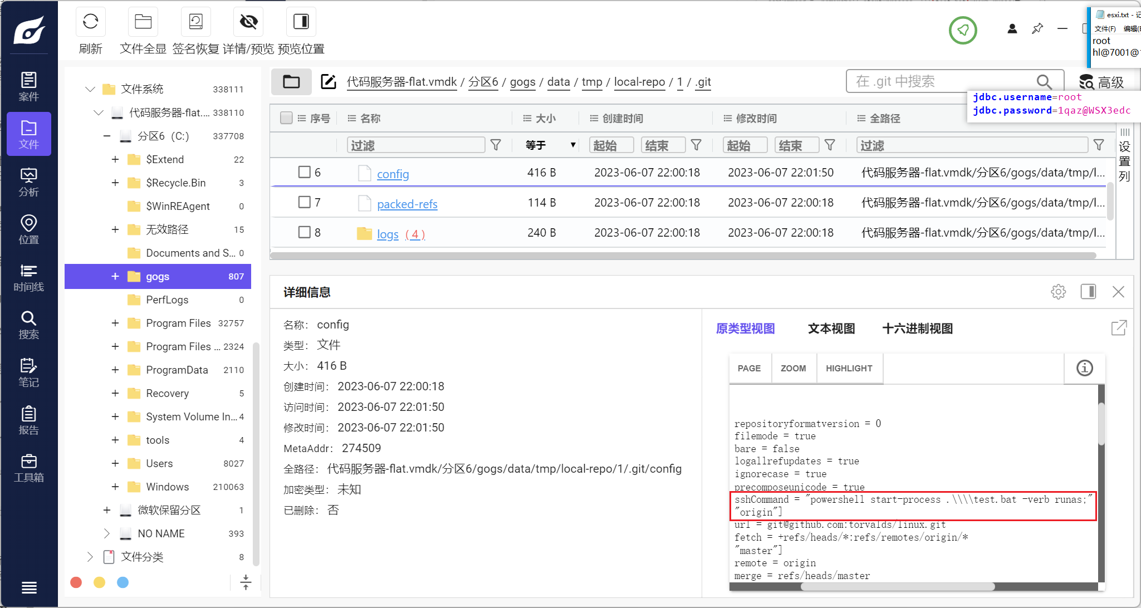Open the packed-refs file link
This screenshot has width=1141, height=608.
pos(407,204)
